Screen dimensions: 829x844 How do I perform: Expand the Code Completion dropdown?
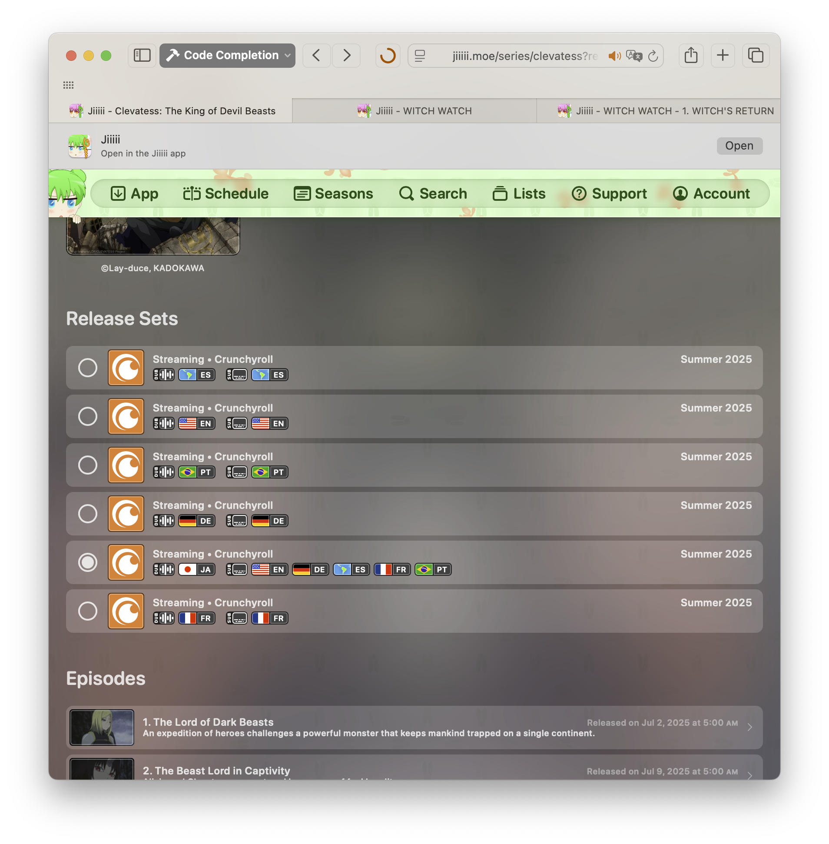[x=227, y=55]
